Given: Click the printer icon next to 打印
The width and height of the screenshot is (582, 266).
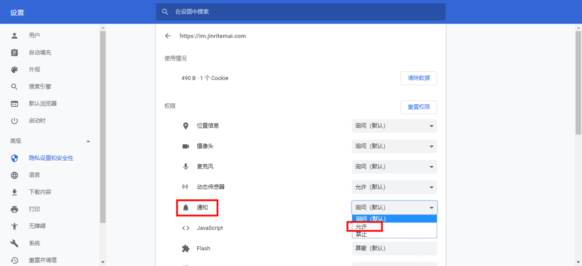Looking at the screenshot, I should [x=14, y=209].
